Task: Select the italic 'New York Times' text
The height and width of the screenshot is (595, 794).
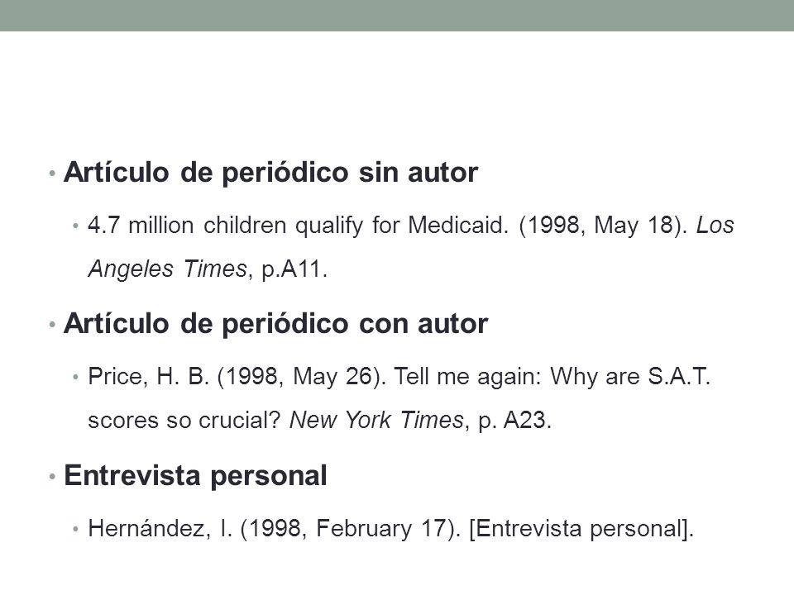Action: click(376, 421)
